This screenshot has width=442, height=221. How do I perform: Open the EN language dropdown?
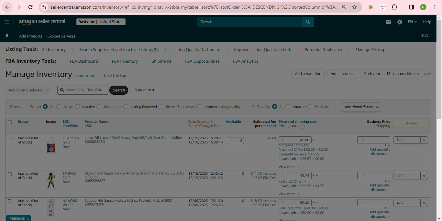click(412, 22)
